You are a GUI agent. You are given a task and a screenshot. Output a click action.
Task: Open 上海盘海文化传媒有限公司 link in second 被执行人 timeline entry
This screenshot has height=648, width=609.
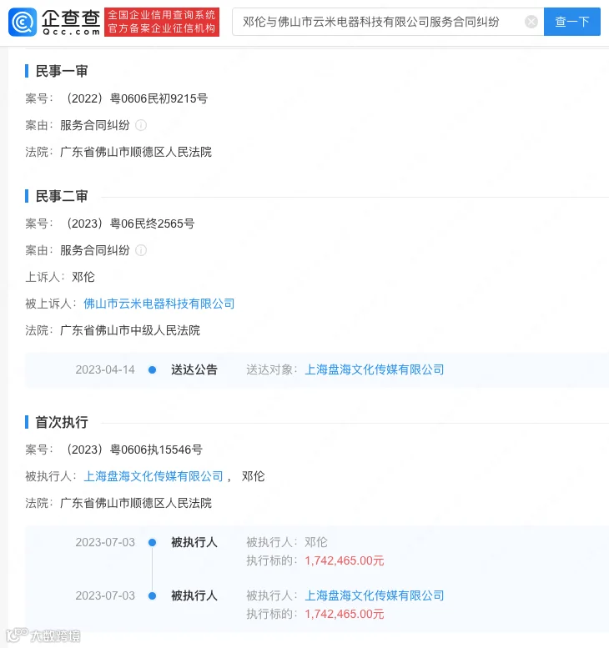tap(375, 595)
